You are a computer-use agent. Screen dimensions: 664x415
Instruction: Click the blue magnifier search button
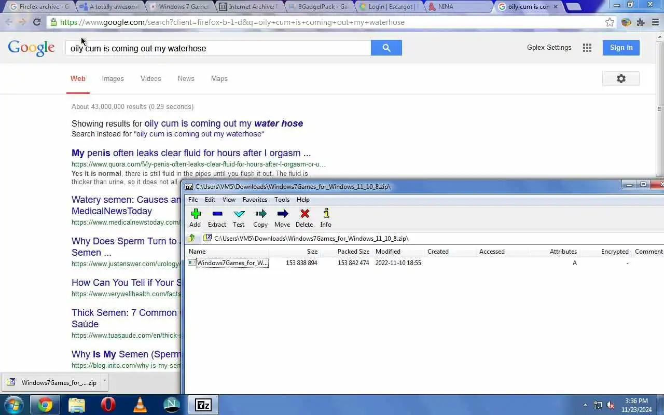[386, 48]
